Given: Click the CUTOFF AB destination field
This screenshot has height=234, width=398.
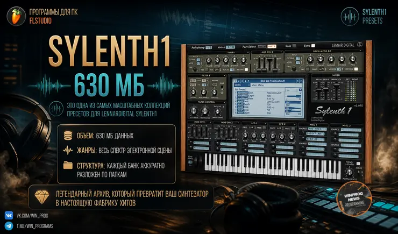Looking at the screenshot, I should pos(315,134).
